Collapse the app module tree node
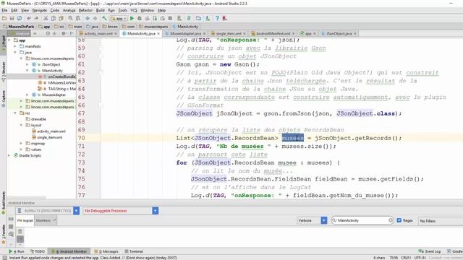The width and height of the screenshot is (463, 260). (x=9, y=40)
